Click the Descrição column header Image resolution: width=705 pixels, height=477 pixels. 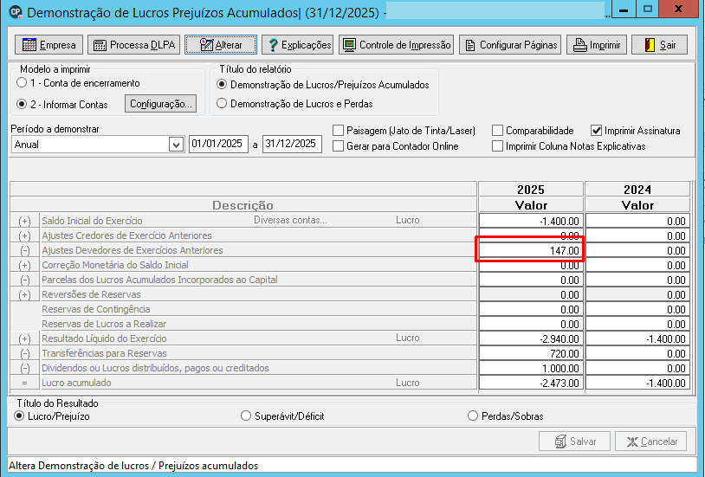[x=243, y=205]
